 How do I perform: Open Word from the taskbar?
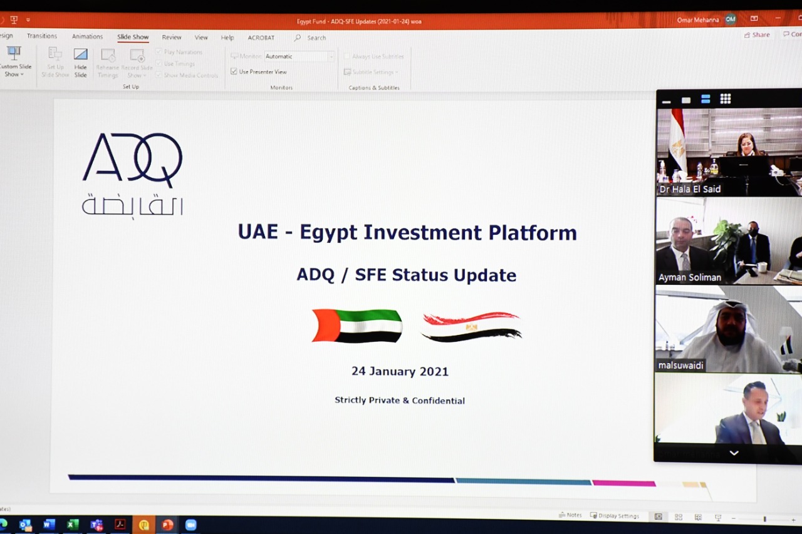(49, 525)
